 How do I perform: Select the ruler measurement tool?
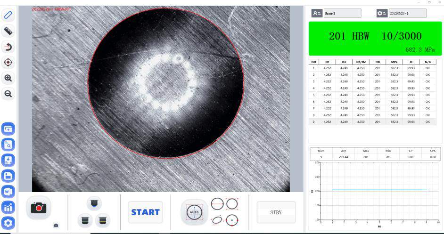(x=8, y=31)
